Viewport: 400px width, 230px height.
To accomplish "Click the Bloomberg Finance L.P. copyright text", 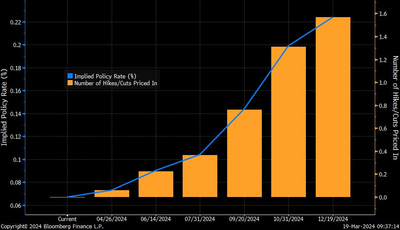I will [52, 227].
